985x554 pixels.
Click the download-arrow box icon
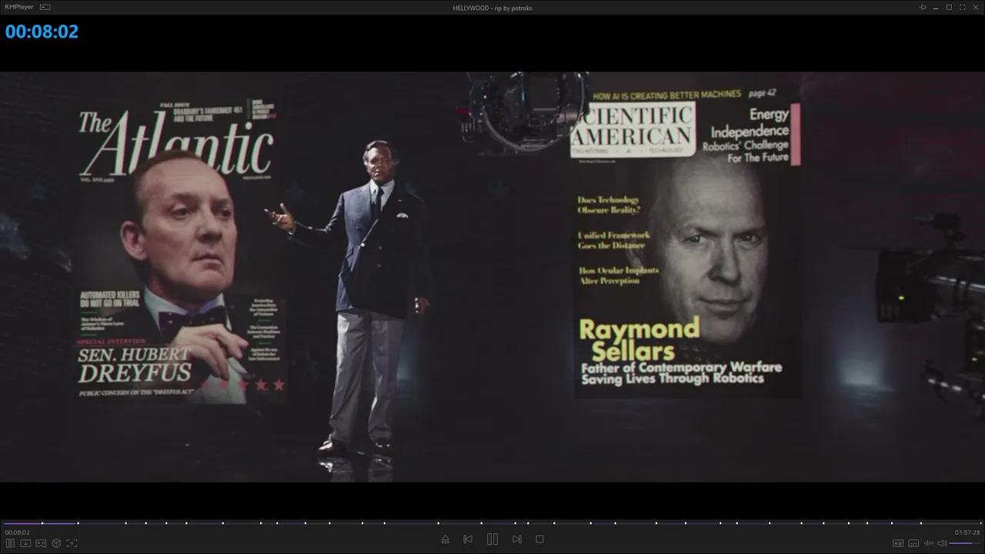(x=25, y=543)
